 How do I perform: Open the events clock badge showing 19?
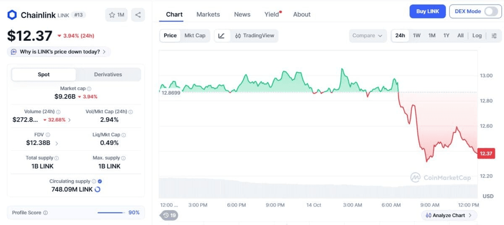tap(170, 215)
